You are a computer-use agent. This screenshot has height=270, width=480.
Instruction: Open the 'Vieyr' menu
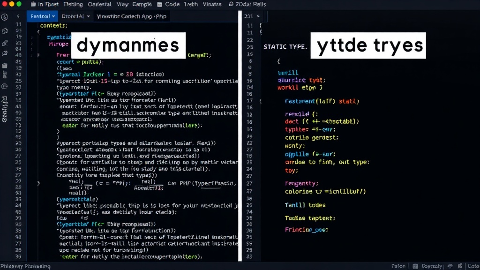(122, 4)
